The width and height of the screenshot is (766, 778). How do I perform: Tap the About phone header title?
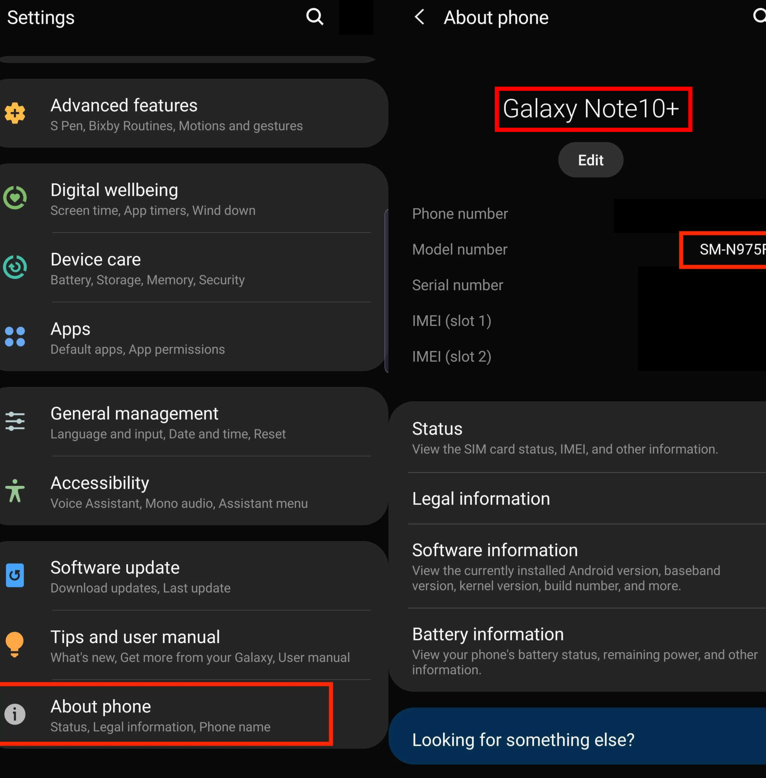[496, 18]
